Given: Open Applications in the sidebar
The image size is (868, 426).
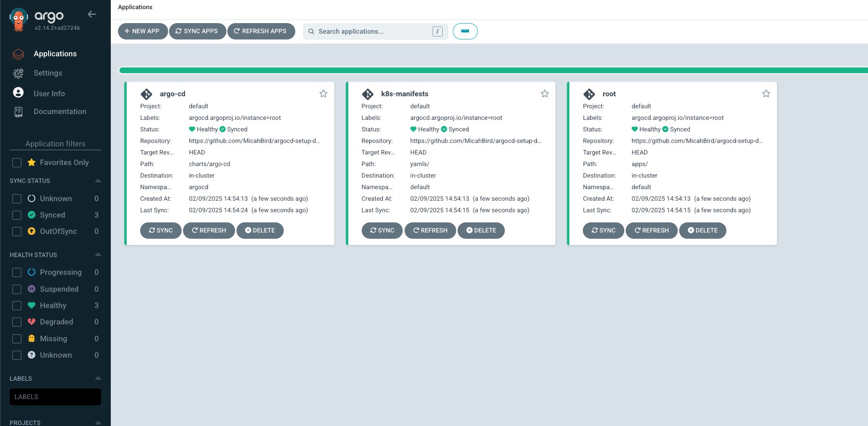Looking at the screenshot, I should [x=55, y=54].
